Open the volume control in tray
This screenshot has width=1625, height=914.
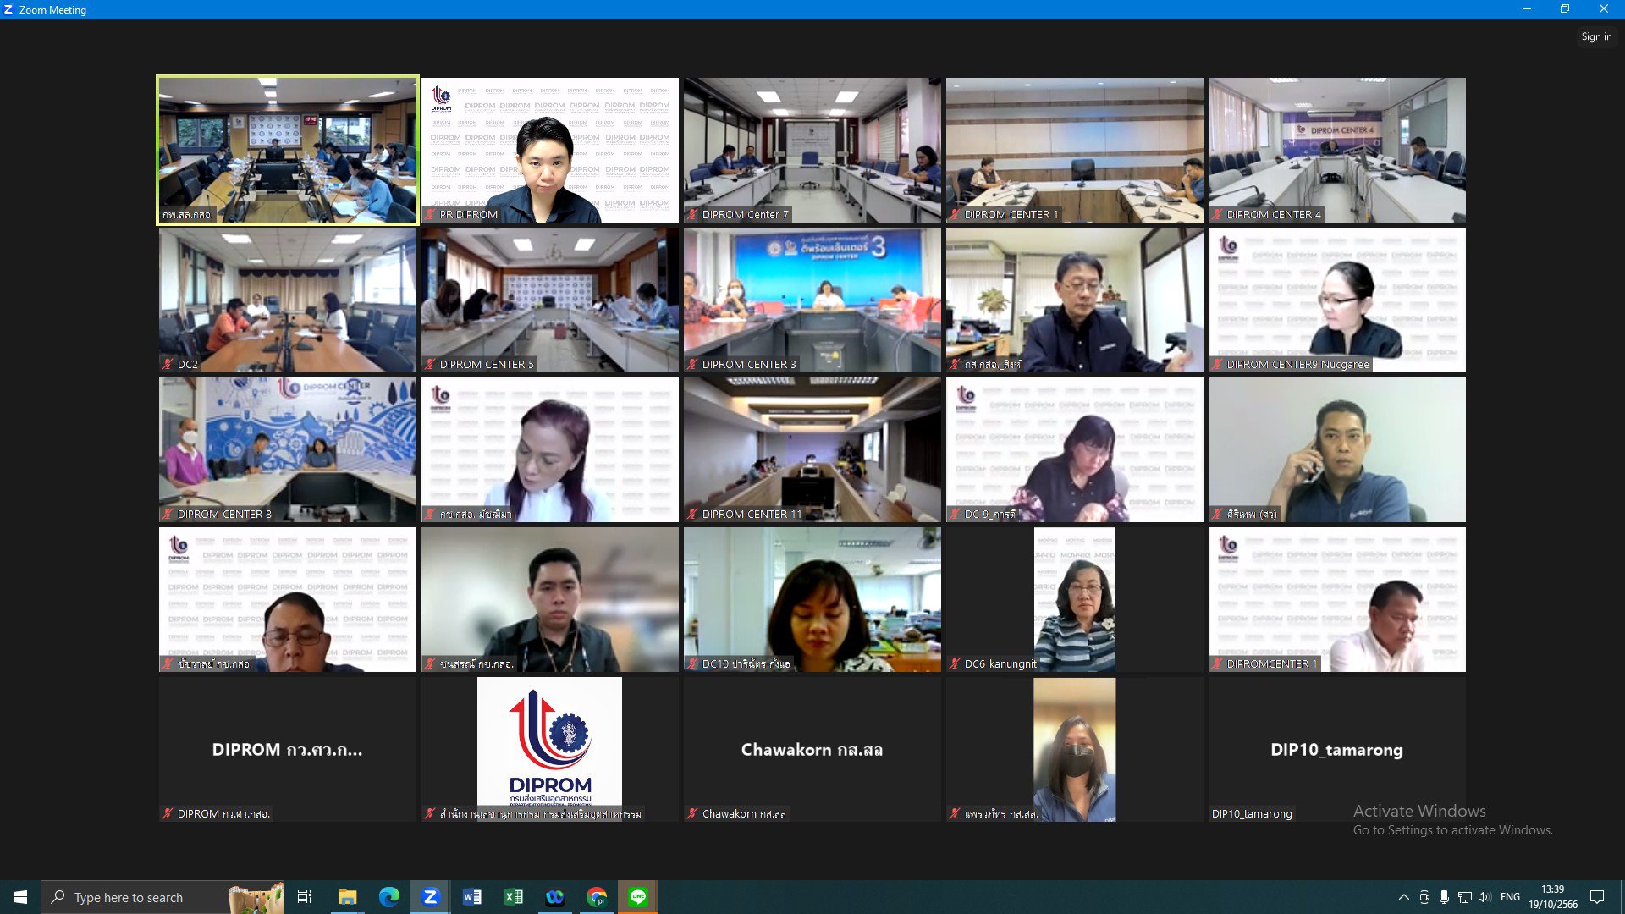click(x=1485, y=897)
